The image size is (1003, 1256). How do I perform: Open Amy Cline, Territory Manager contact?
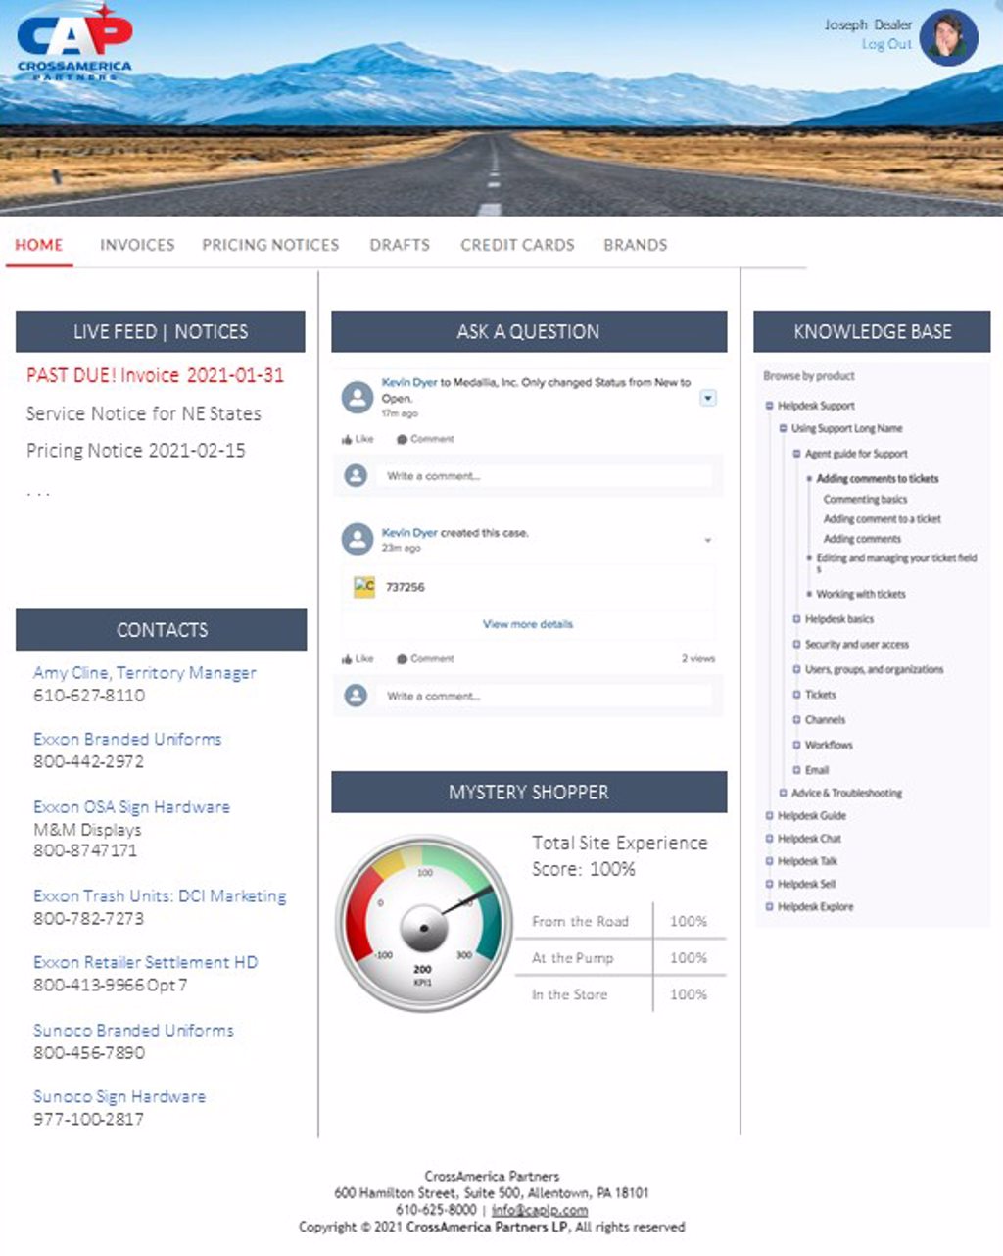click(145, 673)
